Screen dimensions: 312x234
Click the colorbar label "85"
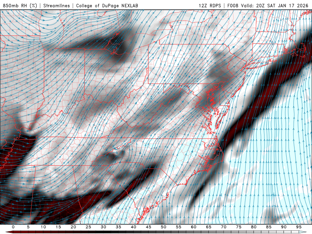pos(269,227)
